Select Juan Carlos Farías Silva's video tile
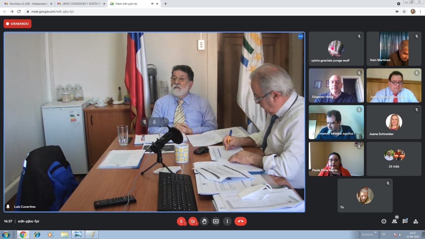The image size is (425, 239). [394, 85]
